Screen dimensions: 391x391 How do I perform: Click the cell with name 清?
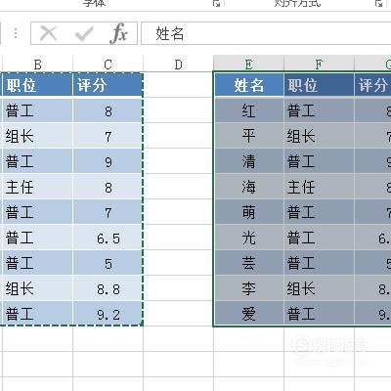pos(248,161)
